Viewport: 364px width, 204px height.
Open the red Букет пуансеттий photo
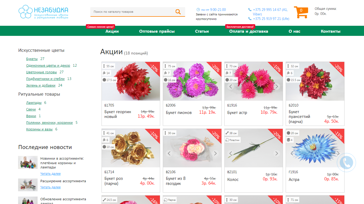click(x=315, y=81)
